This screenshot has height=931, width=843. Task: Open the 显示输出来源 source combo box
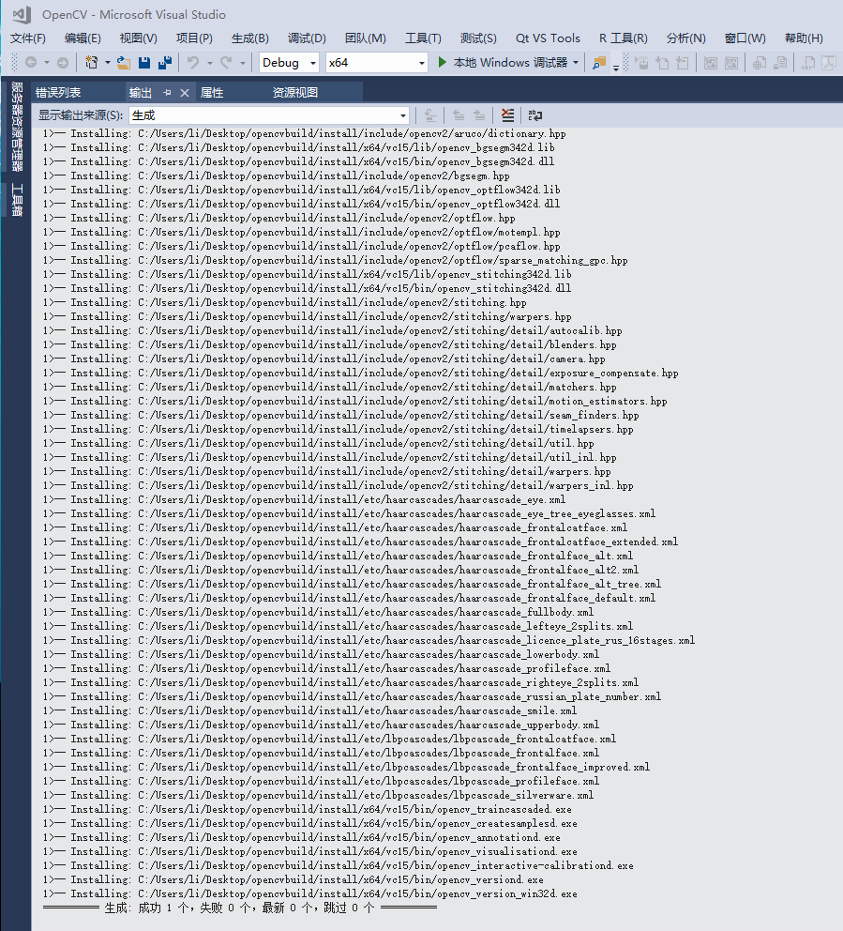pos(269,115)
